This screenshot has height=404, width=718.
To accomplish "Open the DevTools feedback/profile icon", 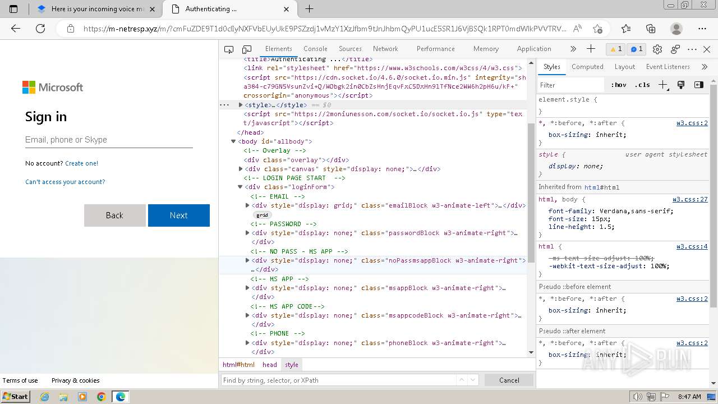I will pyautogui.click(x=675, y=49).
